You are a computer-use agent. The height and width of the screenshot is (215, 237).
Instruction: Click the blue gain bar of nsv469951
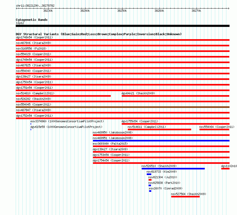[161, 141]
